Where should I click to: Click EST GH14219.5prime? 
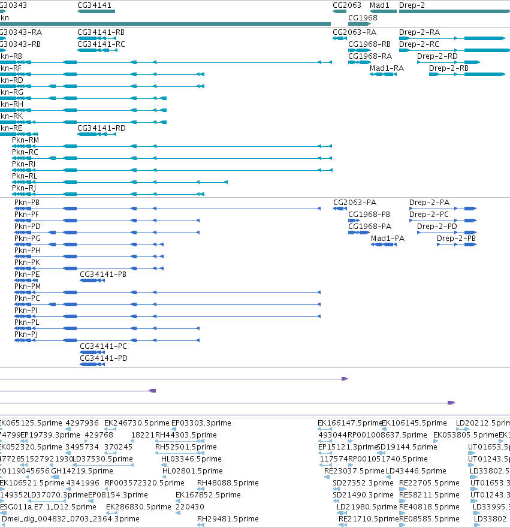click(x=82, y=470)
